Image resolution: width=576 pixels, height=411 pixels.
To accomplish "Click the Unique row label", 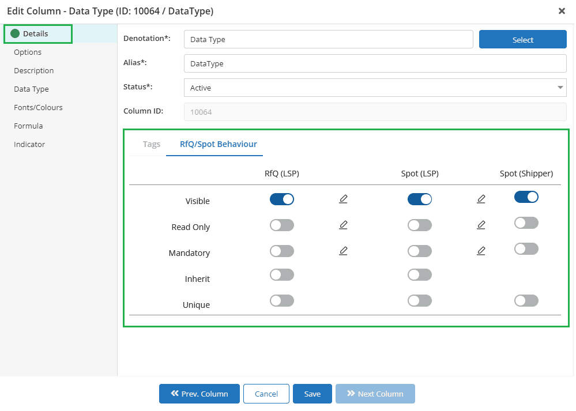I will pyautogui.click(x=196, y=305).
